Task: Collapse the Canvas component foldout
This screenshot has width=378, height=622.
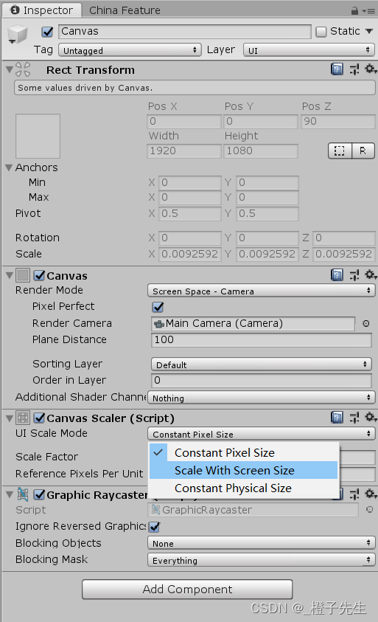Action: (x=10, y=275)
